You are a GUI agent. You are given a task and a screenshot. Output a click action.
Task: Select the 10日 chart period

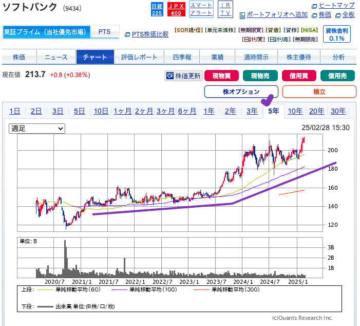(101, 111)
